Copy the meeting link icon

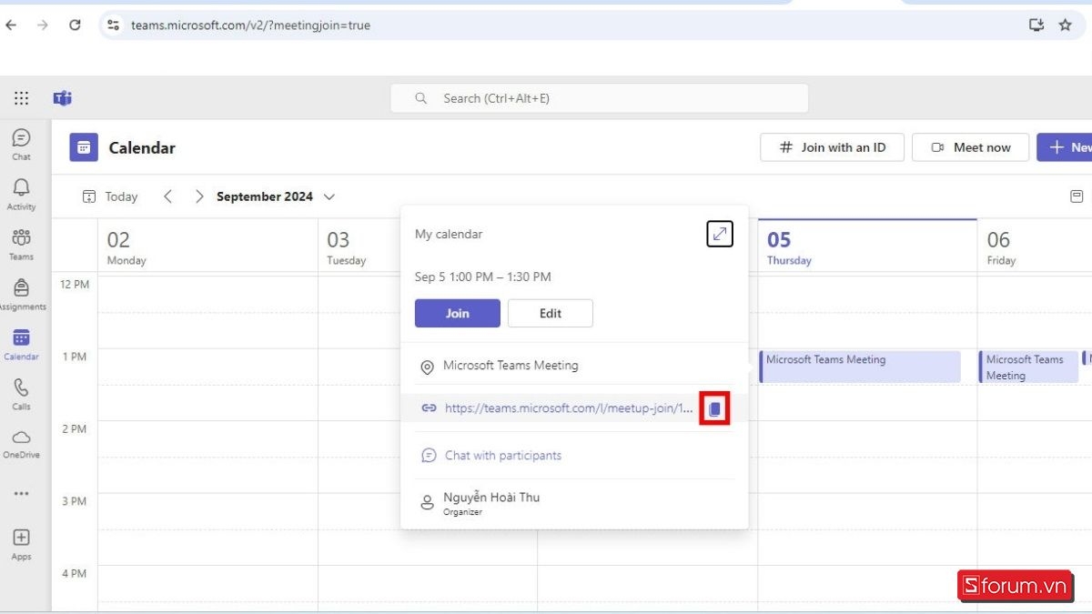[x=714, y=409]
